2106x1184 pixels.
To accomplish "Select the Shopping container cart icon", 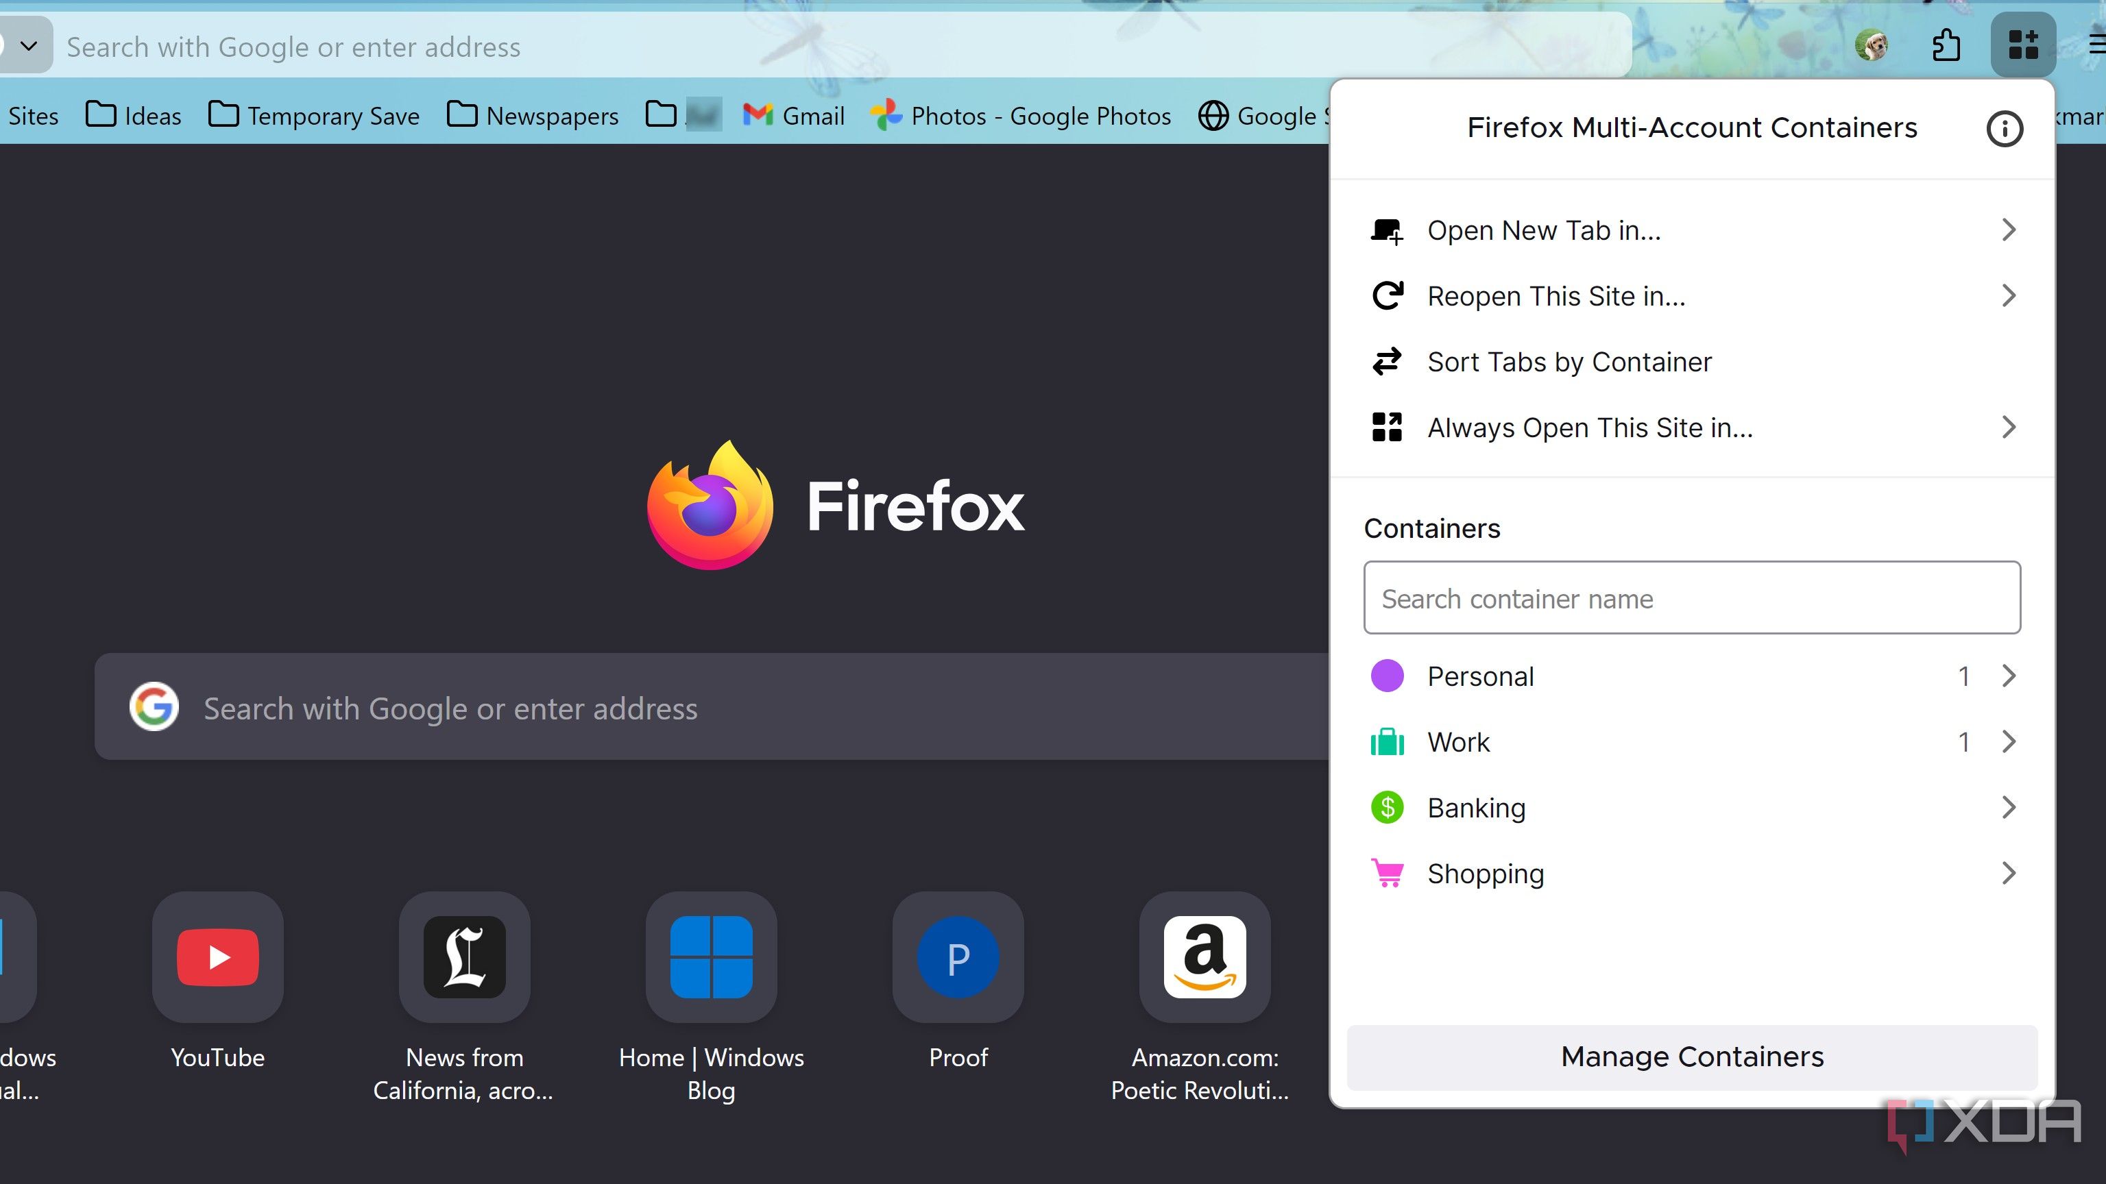I will tap(1387, 873).
